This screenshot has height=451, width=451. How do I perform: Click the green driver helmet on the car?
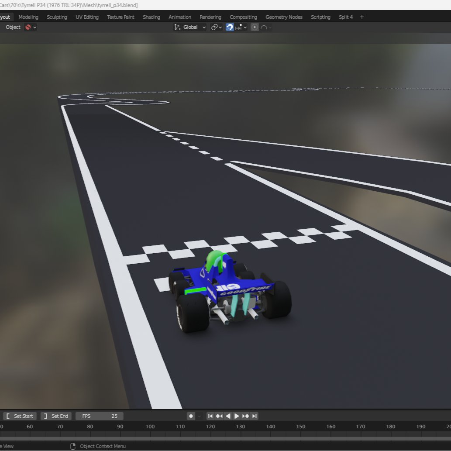(214, 260)
